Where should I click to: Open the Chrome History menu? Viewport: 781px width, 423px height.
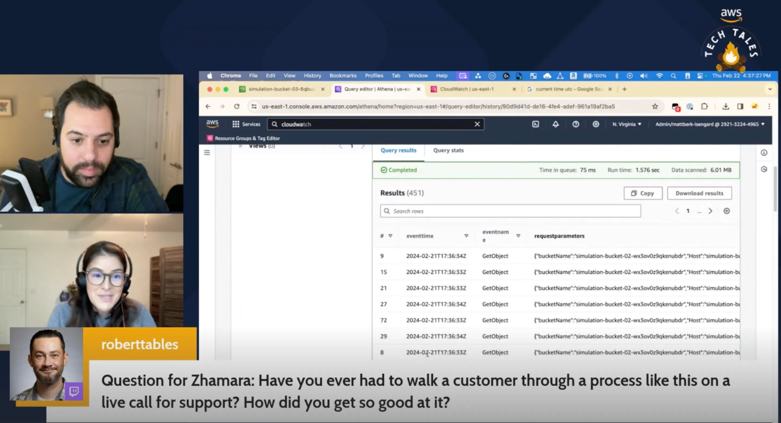pyautogui.click(x=312, y=76)
